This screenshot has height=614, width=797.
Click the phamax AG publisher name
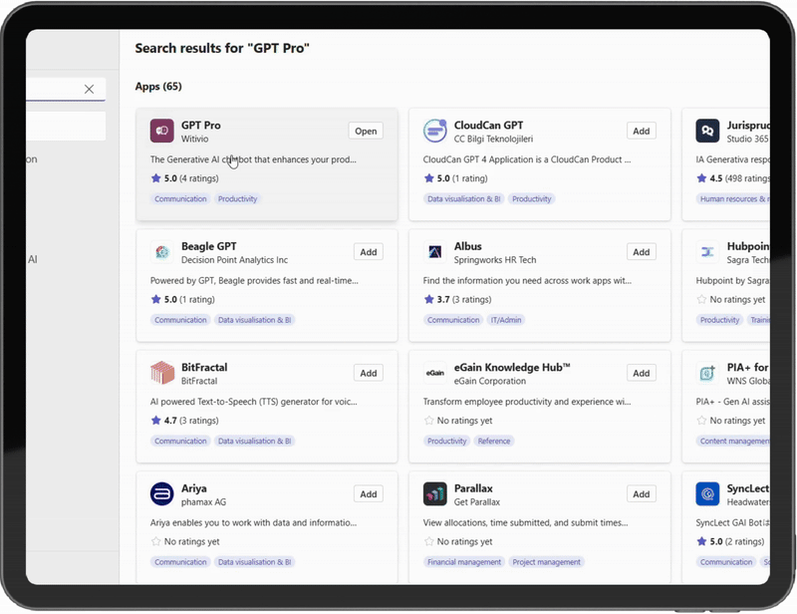pos(203,502)
